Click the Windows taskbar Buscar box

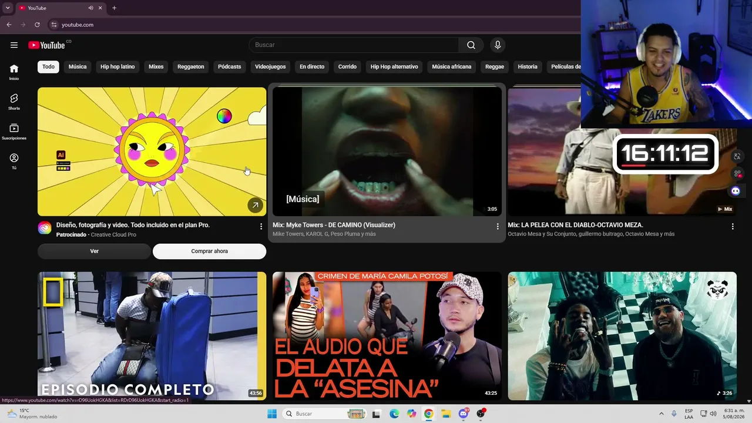(325, 414)
